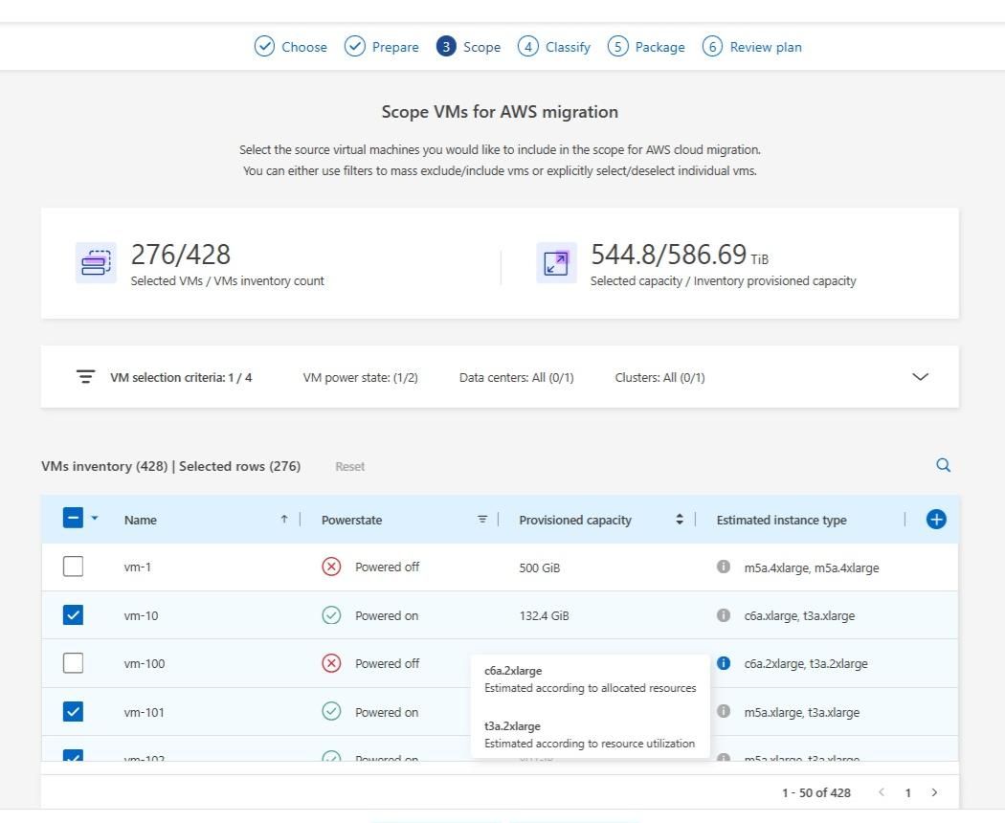Expand the VM selection criteria panel chevron

[x=920, y=377]
